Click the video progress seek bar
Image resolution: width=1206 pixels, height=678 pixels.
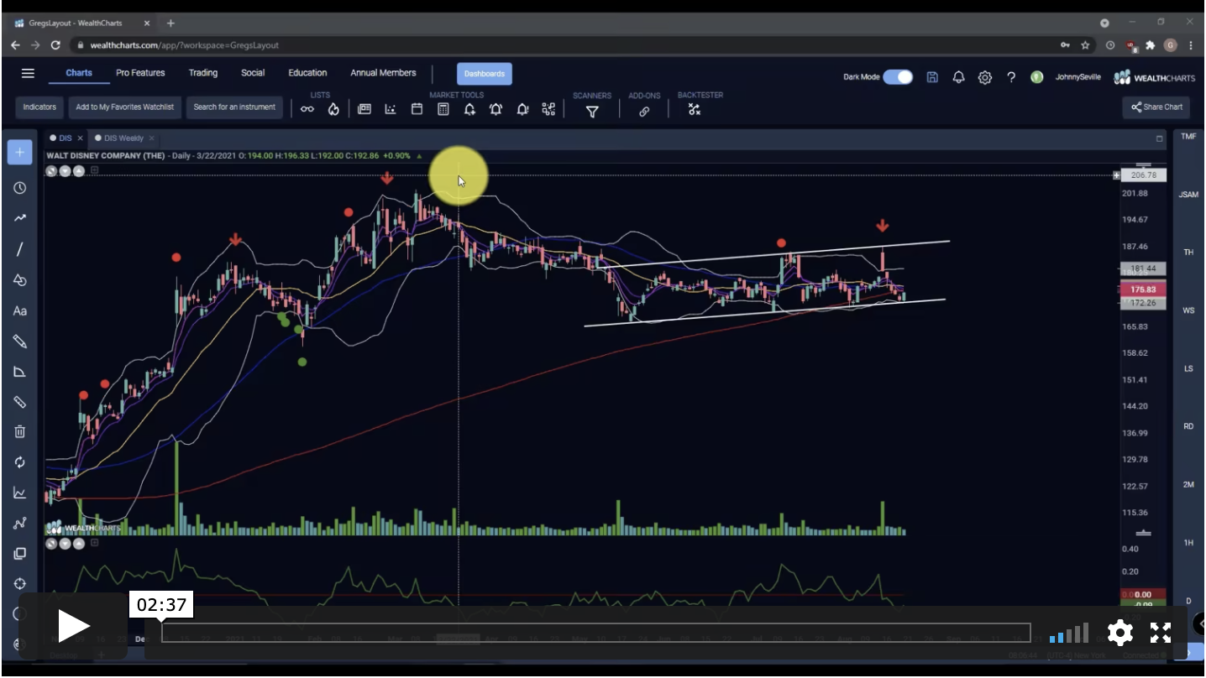point(595,633)
